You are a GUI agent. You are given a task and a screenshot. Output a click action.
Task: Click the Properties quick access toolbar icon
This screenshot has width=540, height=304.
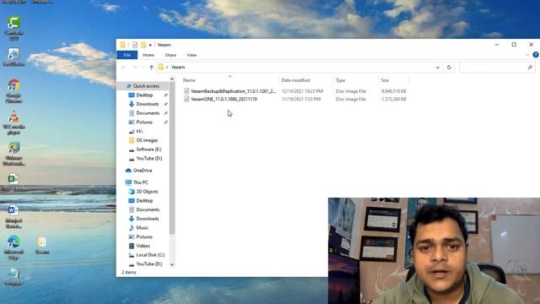[135, 45]
